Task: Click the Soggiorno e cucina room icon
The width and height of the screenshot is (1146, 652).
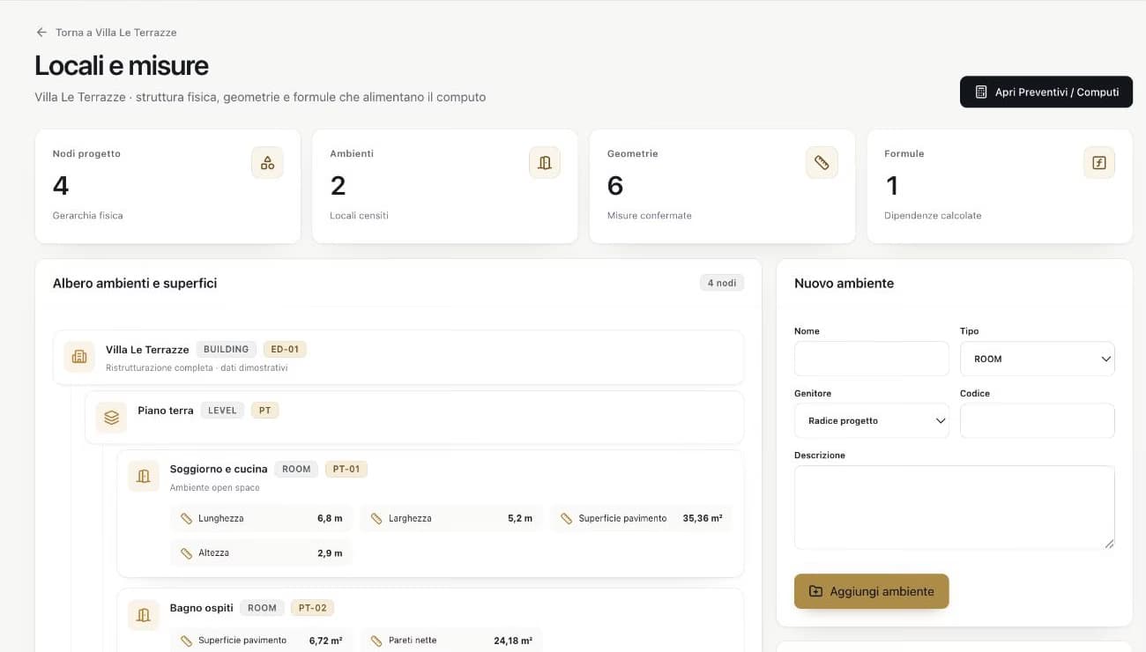Action: click(x=144, y=477)
